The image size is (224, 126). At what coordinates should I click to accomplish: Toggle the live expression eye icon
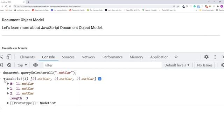tap(35, 65)
